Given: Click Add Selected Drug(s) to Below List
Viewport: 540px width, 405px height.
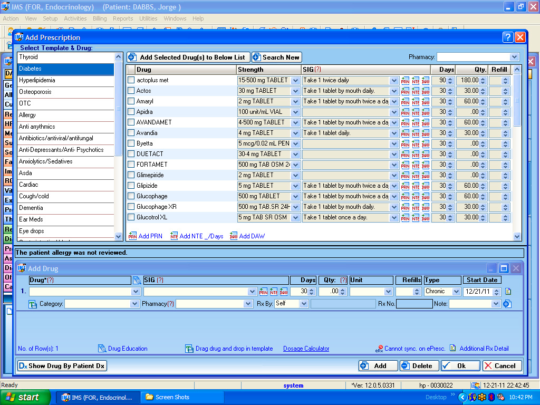Looking at the screenshot, I should [x=187, y=57].
